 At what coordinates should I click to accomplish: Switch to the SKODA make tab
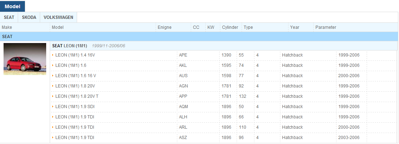tap(29, 17)
